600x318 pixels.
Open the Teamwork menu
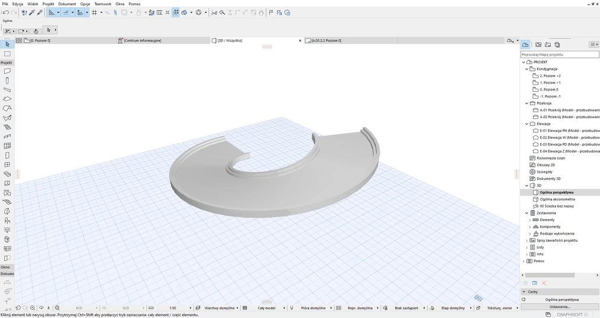(103, 4)
